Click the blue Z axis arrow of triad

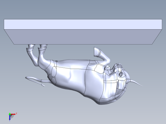click(x=10, y=117)
